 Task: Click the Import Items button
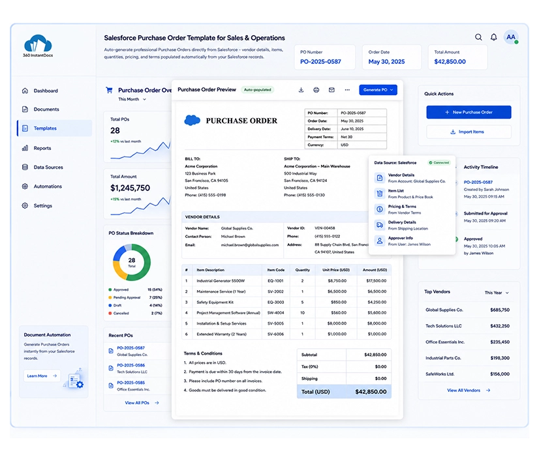469,132
